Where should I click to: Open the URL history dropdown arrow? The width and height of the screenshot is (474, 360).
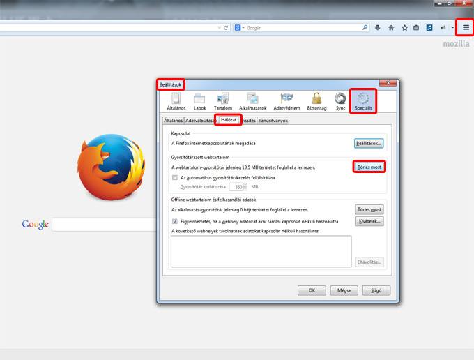[x=216, y=28]
